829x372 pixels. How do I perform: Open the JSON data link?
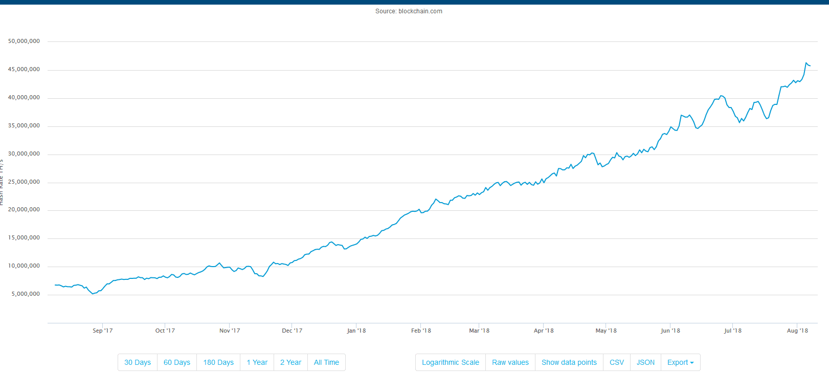pos(645,362)
